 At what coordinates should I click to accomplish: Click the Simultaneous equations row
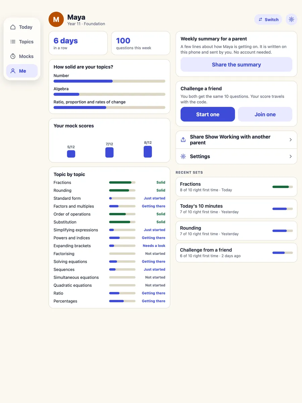point(109,277)
